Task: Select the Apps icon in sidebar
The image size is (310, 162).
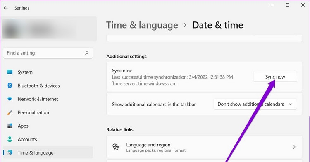Action: 10,126
